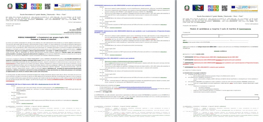Screen dimensions: 263x122
Task: Check the INNOVAZIONI didattiche ERASMUS+ checkbox
Action: (184, 62)
